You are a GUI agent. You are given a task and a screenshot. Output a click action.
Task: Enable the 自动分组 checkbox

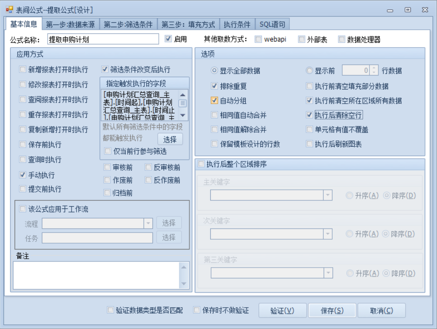tap(214, 101)
